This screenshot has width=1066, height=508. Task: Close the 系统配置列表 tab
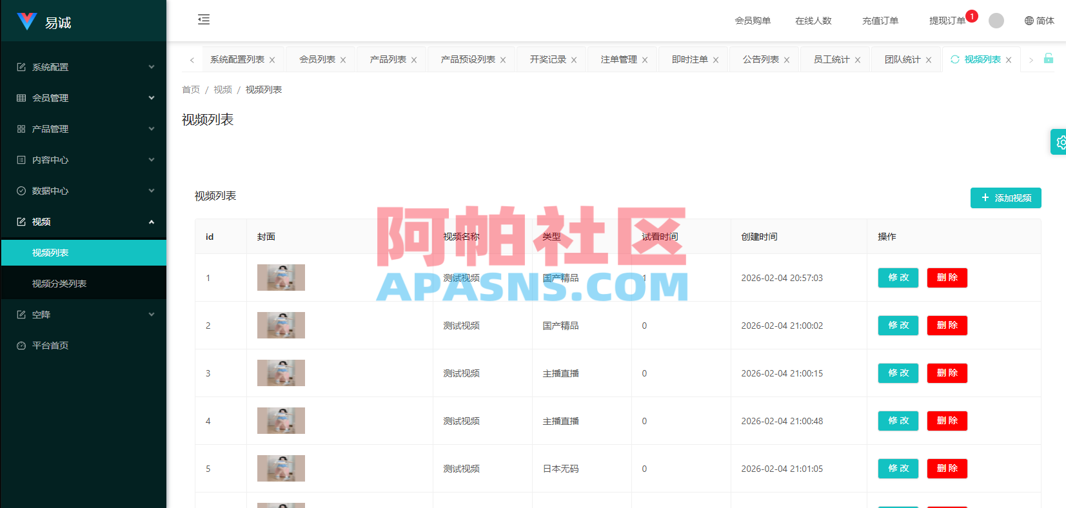(272, 60)
